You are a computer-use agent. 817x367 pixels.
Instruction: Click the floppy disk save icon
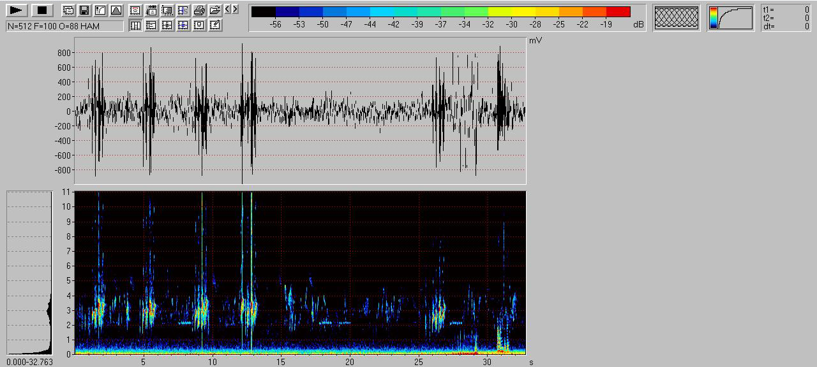pos(84,10)
